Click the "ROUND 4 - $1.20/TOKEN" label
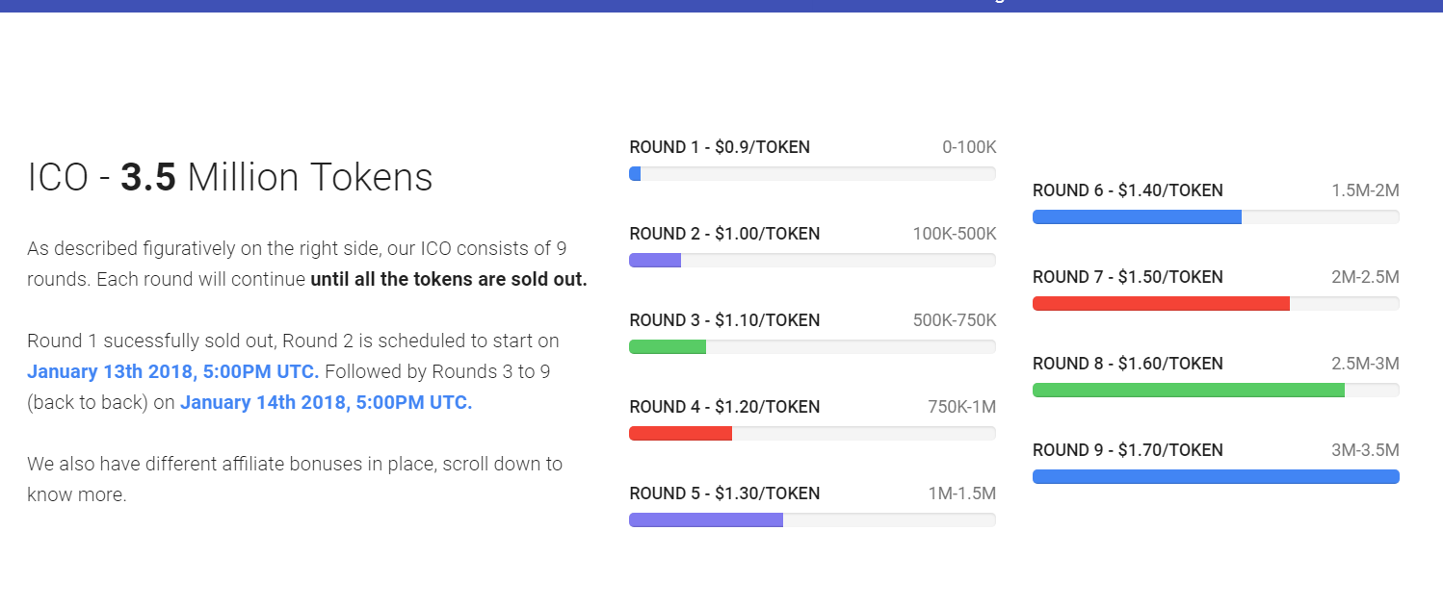 tap(724, 407)
